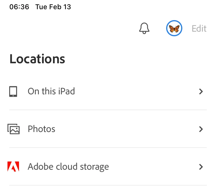The height and width of the screenshot is (193, 216).
Task: Tap the Tue Feb 13 date
Action: [x=53, y=7]
